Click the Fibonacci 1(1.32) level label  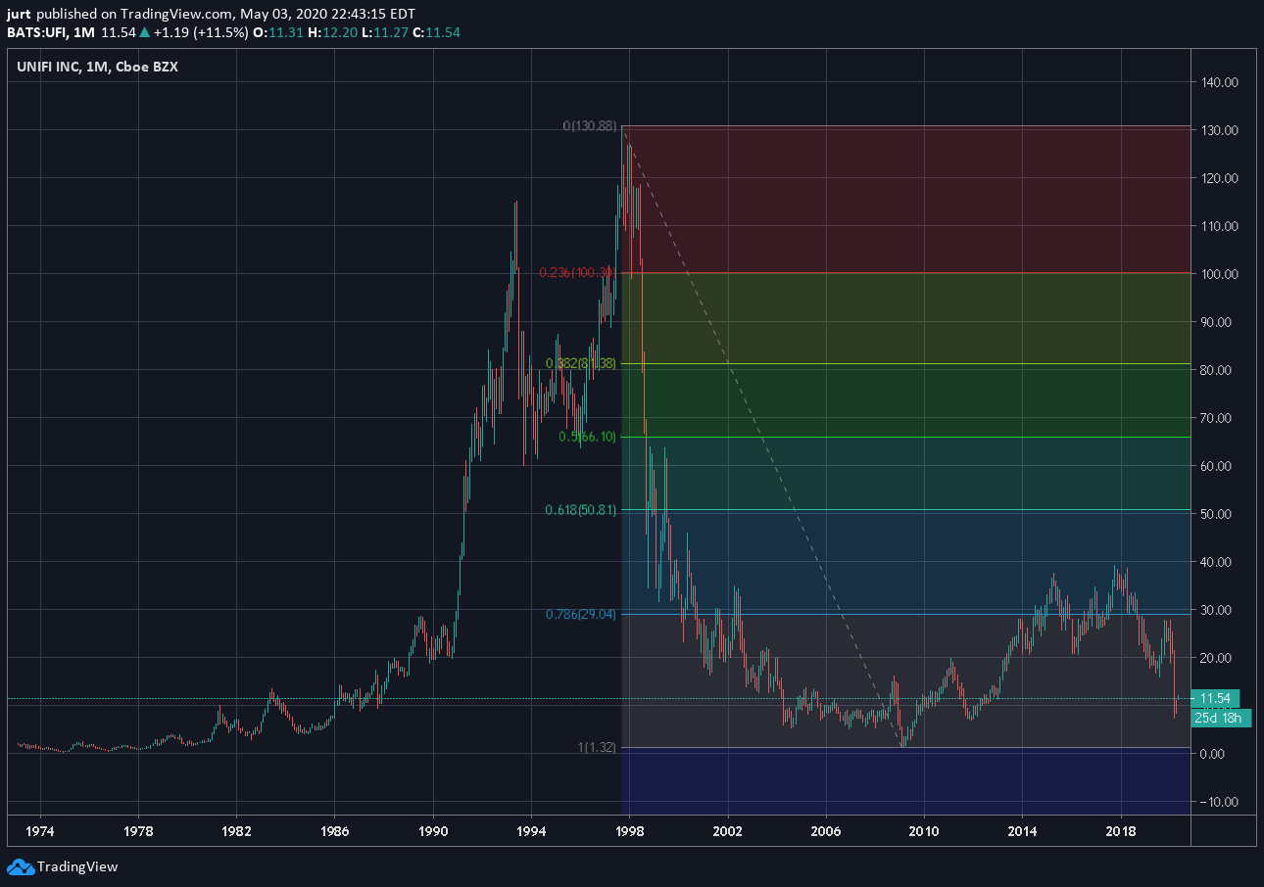(x=597, y=747)
